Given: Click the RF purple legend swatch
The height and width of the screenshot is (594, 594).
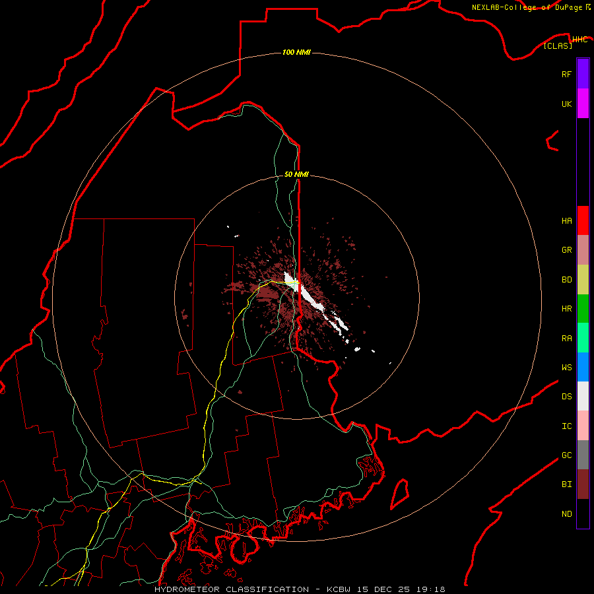Looking at the screenshot, I should point(583,74).
